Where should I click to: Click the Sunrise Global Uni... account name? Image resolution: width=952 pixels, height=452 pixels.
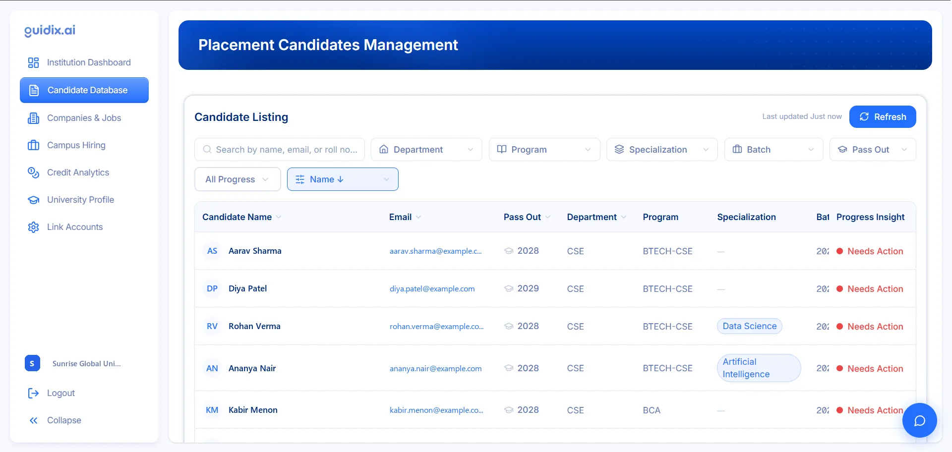click(87, 363)
